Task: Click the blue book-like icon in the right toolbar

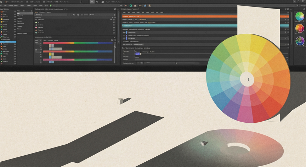Action: 145,6
